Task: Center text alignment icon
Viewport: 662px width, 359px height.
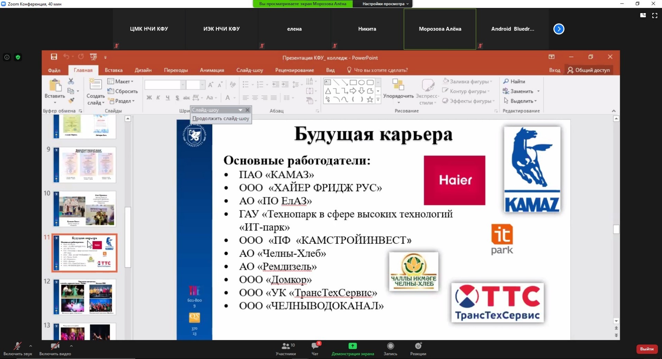Action: click(x=255, y=98)
